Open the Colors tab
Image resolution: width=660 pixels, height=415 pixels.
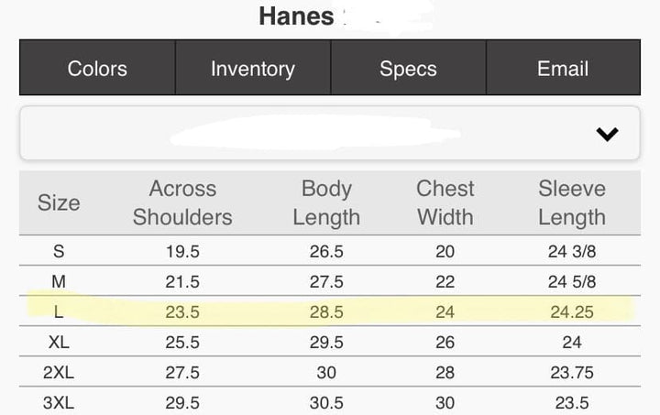(x=97, y=68)
